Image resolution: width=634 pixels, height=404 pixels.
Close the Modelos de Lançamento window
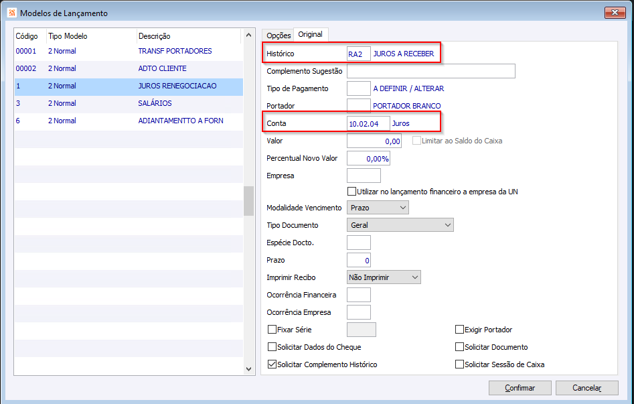[x=614, y=13]
